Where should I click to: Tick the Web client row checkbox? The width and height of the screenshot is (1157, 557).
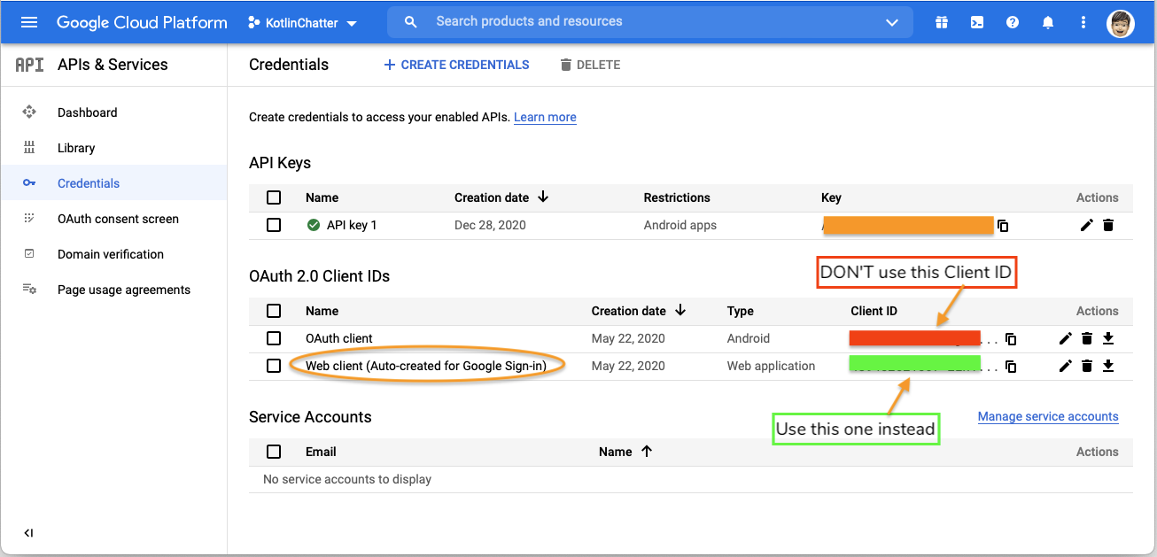[x=274, y=366]
